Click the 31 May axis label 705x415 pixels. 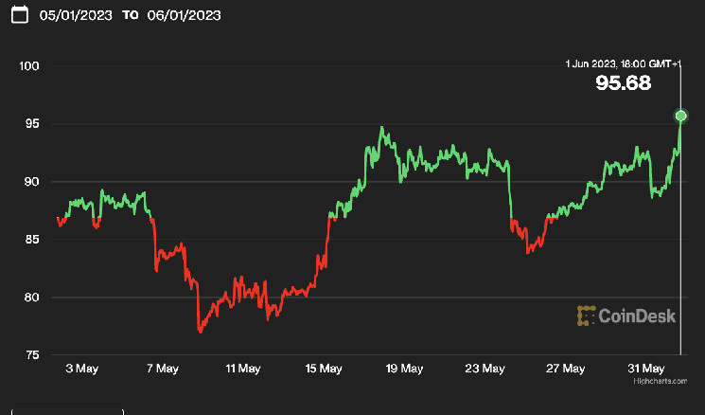(646, 368)
